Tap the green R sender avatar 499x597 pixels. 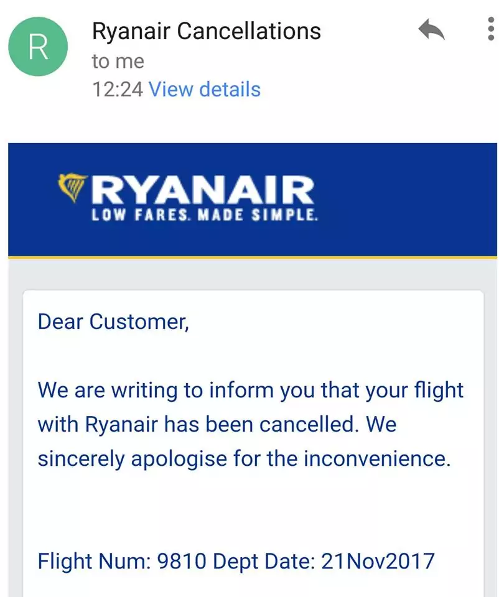[38, 47]
